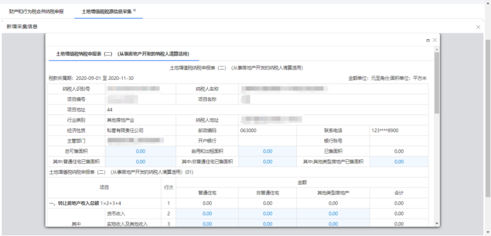Screen dimensions: 491x236
Task: Select the 土地增值税税源信息采集 tab
Action: coord(107,12)
